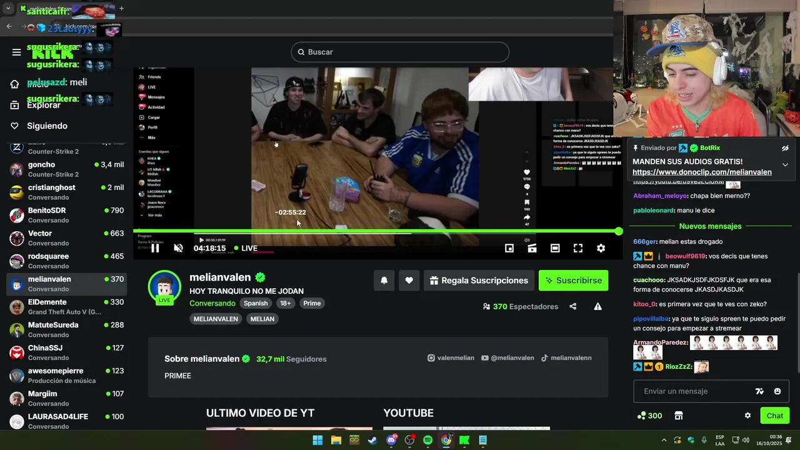Click beowulf9619 username in chat
The image size is (800, 450).
(x=685, y=256)
